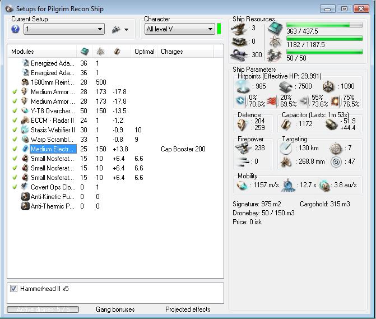This screenshot has width=376, height=319.
Task: Toggle checkmark on Stasis Webifier II
Action: [15, 130]
